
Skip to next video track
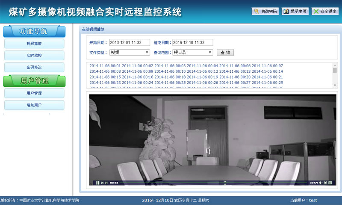click(x=106, y=183)
